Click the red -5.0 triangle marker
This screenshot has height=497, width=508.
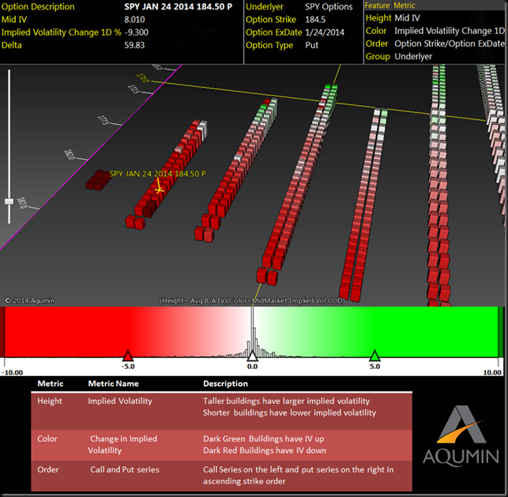click(x=128, y=356)
